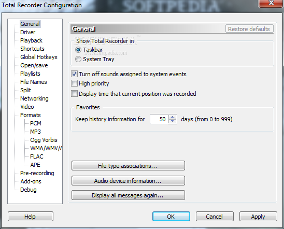Click the Restore defaults button
Viewport: 284px width, 229px height.
[x=249, y=29]
